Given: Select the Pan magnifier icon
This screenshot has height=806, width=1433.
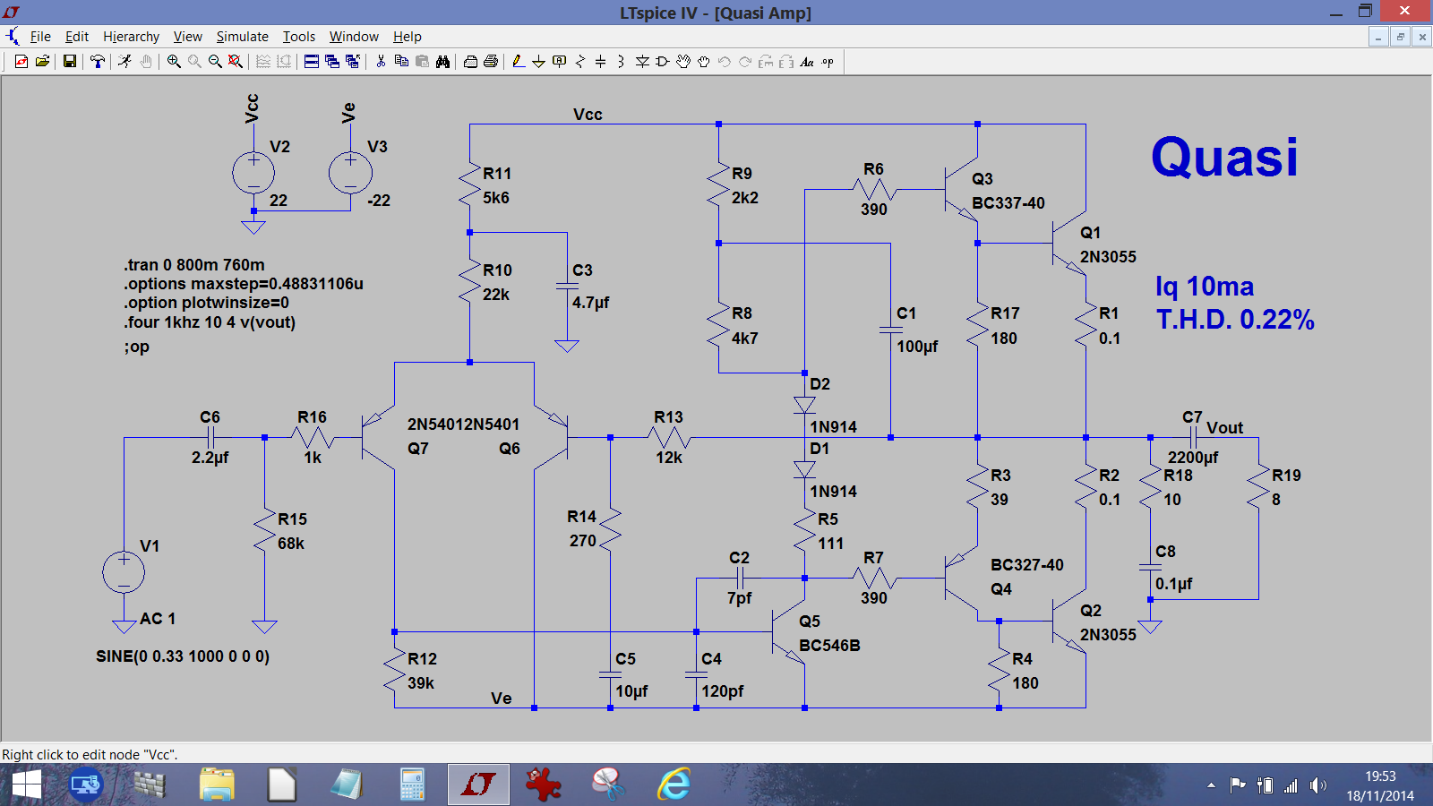Looking at the screenshot, I should click(x=194, y=62).
